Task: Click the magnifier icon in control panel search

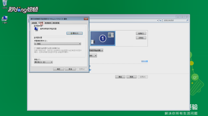Action: tap(187, 20)
